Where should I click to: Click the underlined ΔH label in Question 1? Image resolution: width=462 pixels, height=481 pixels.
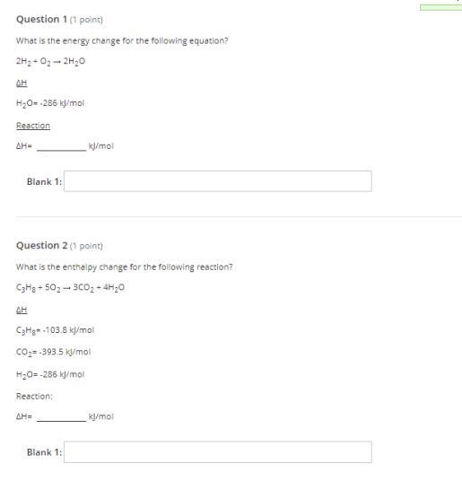coord(22,83)
